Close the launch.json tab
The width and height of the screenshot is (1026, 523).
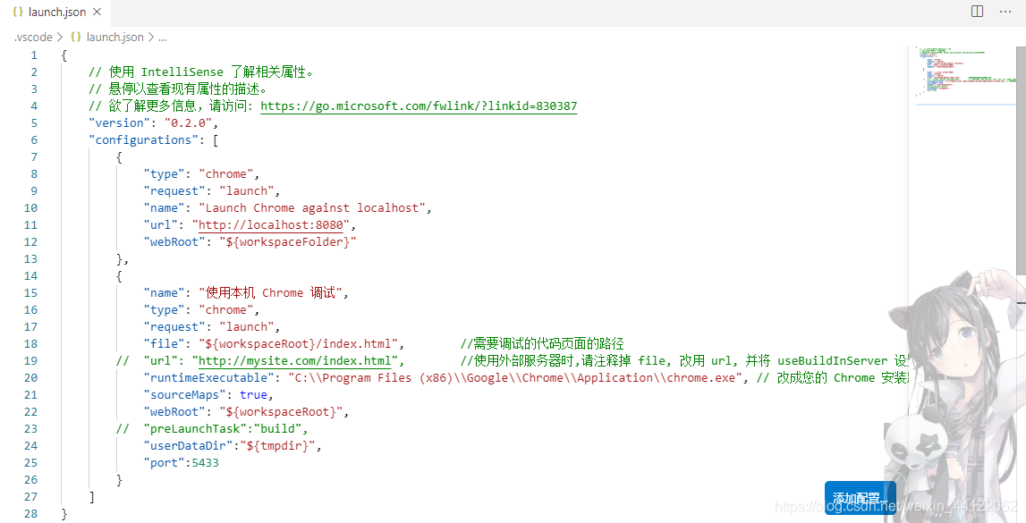click(97, 12)
